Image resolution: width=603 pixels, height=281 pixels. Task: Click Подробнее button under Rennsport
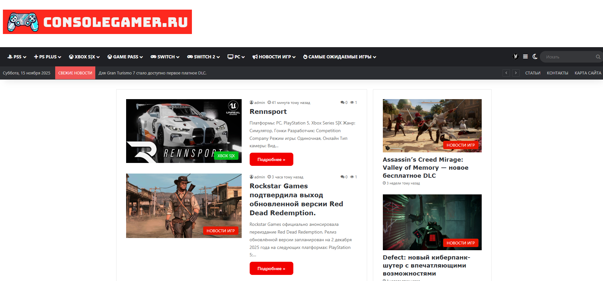[271, 159]
